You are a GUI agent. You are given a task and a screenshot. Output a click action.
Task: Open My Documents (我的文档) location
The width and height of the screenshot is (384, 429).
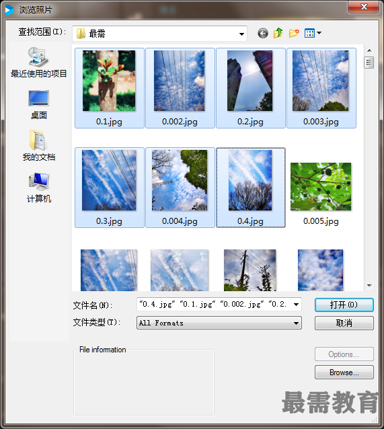coord(38,145)
